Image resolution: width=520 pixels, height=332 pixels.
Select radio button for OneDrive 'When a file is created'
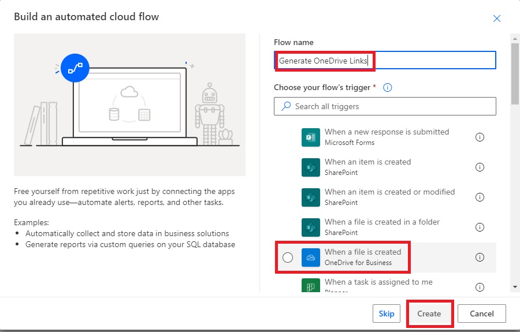pyautogui.click(x=288, y=258)
